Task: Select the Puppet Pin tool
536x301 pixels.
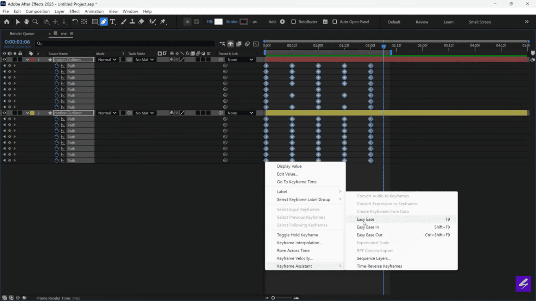Action: [x=163, y=22]
